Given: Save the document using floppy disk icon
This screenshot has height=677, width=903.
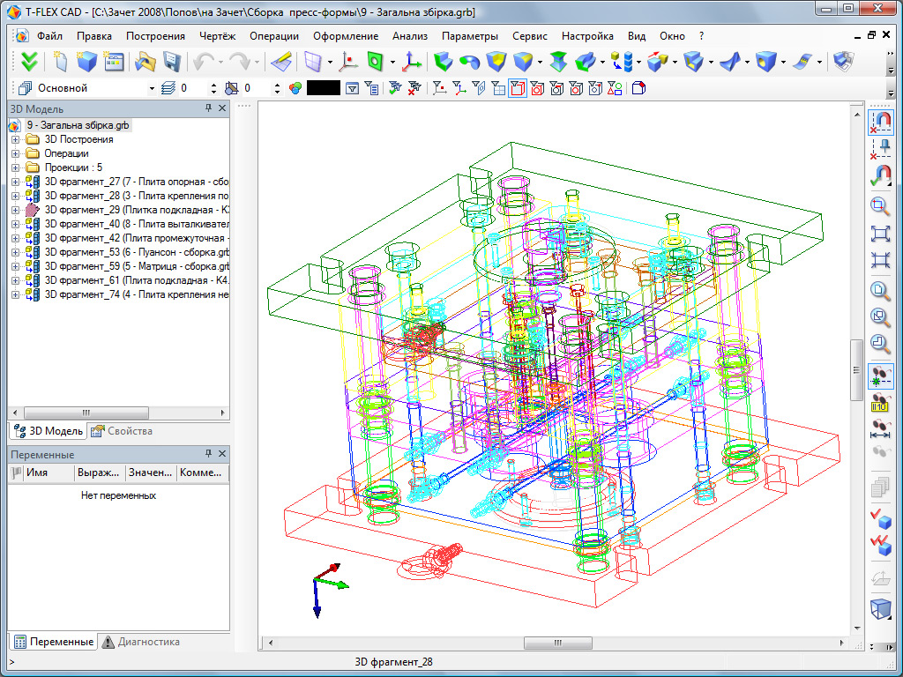Looking at the screenshot, I should (173, 62).
